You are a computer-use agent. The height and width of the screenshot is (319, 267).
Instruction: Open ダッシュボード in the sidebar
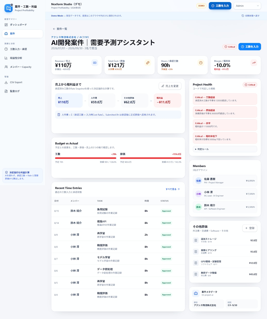click(x=22, y=25)
